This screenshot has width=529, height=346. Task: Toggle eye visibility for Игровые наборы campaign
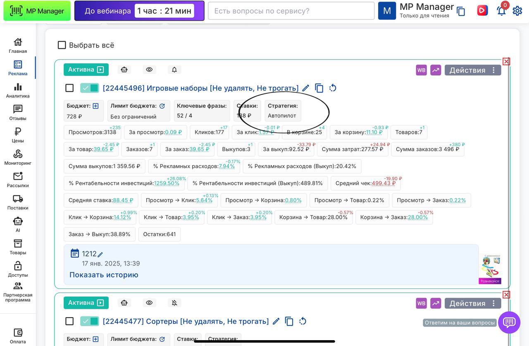(149, 70)
